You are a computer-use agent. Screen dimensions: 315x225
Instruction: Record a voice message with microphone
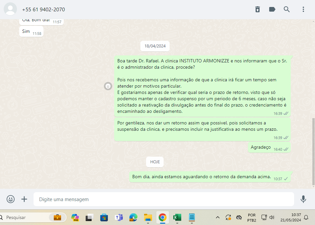click(x=303, y=199)
